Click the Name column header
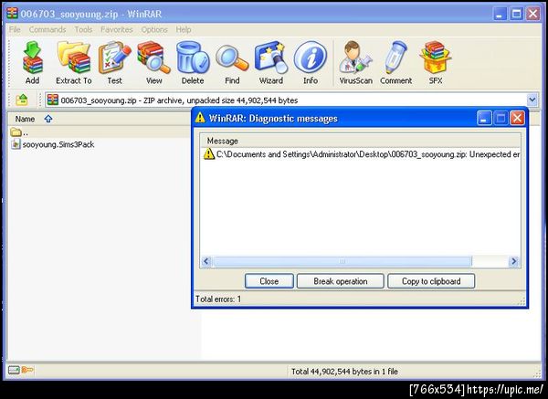This screenshot has height=399, width=548. tap(100, 119)
